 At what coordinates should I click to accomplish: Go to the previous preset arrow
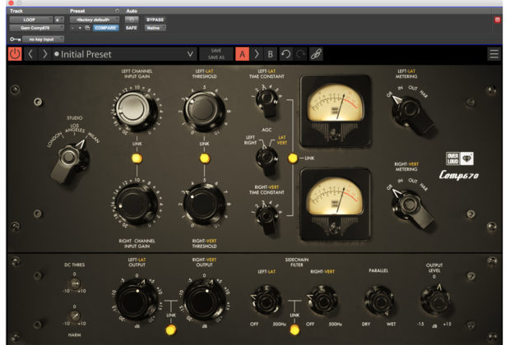click(30, 54)
